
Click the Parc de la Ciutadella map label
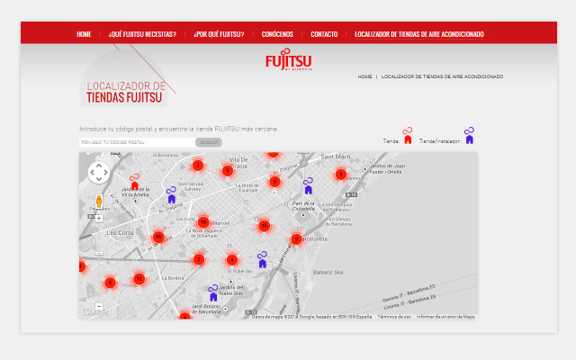coord(303,206)
